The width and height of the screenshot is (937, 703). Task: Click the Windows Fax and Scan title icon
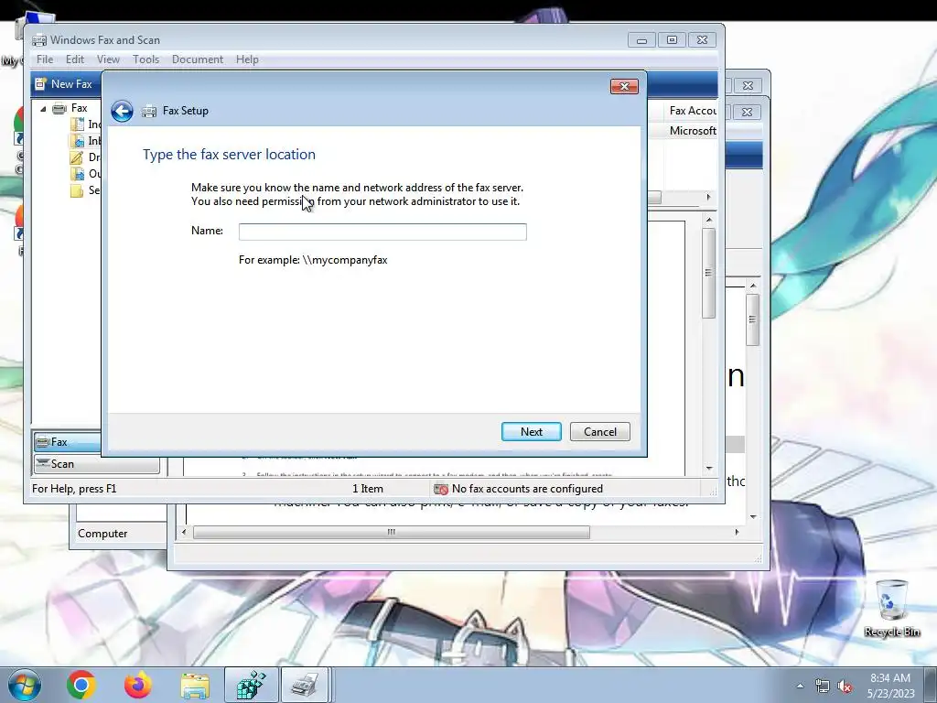click(x=38, y=40)
